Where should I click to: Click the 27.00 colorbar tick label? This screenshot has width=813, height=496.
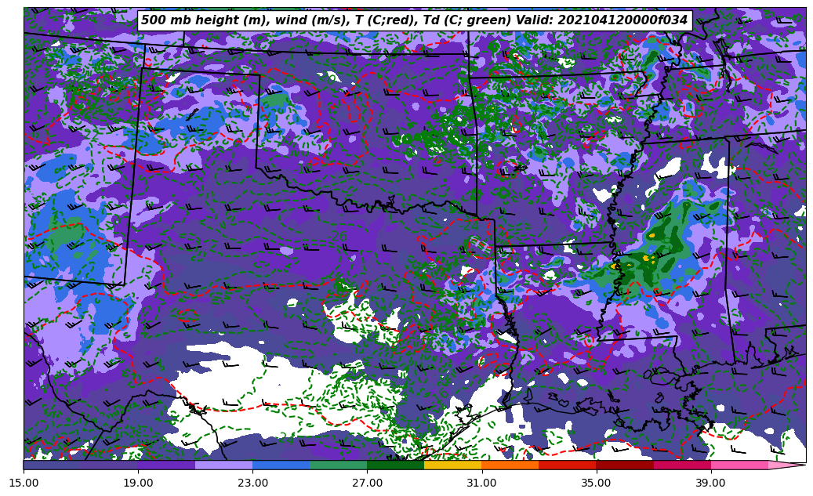(367, 483)
